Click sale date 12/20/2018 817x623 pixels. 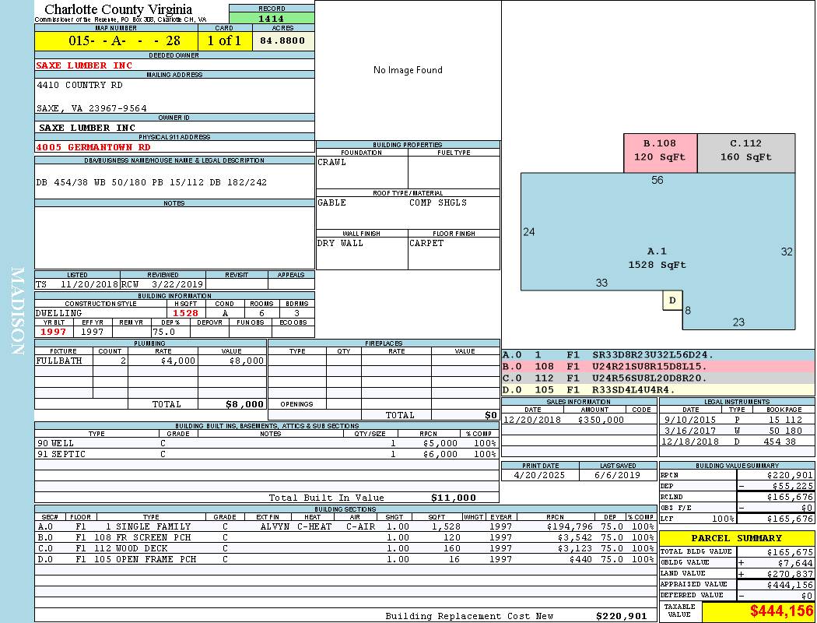pos(532,420)
